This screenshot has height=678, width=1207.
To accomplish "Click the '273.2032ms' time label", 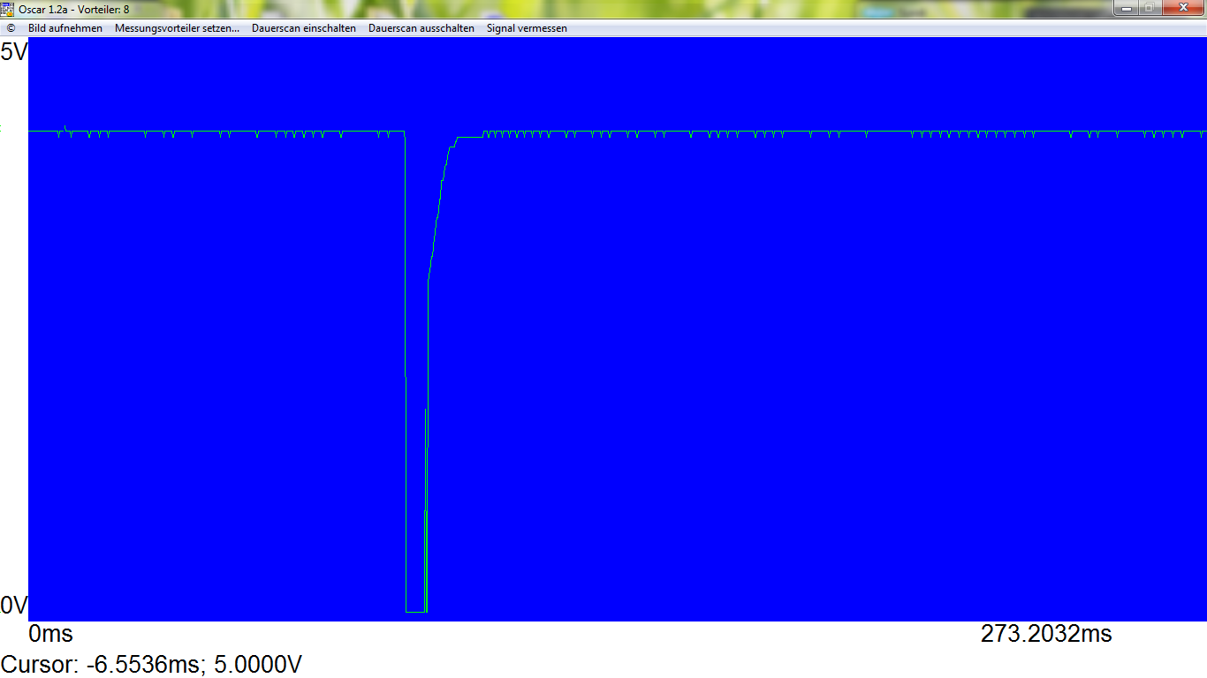I will tap(1046, 634).
